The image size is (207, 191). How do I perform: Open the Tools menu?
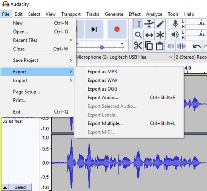(173, 14)
